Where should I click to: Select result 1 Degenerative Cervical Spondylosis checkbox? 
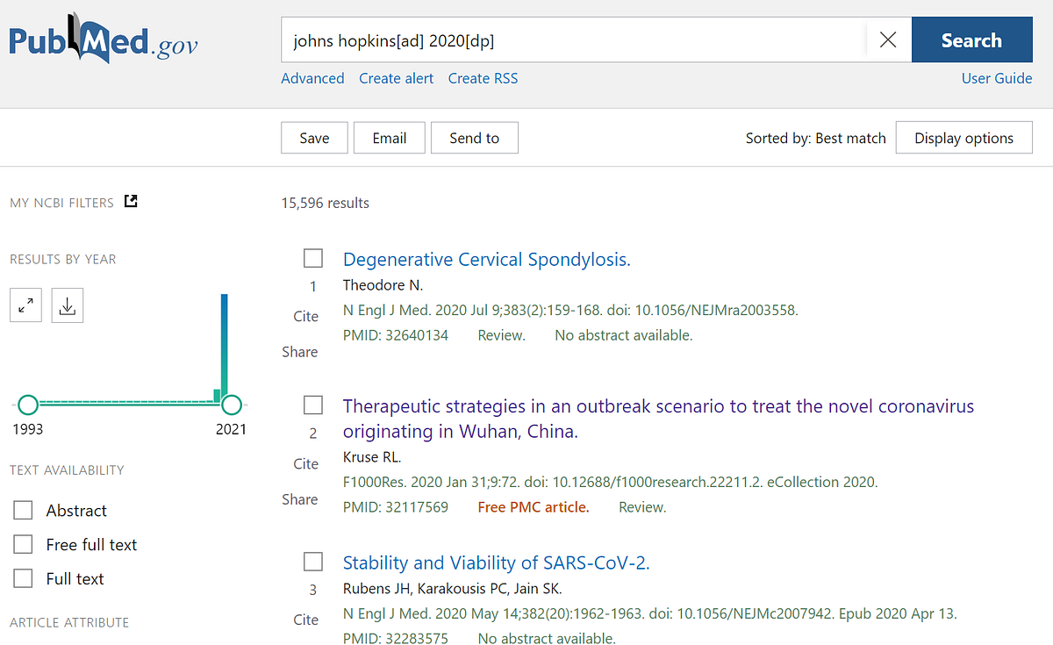click(x=313, y=258)
